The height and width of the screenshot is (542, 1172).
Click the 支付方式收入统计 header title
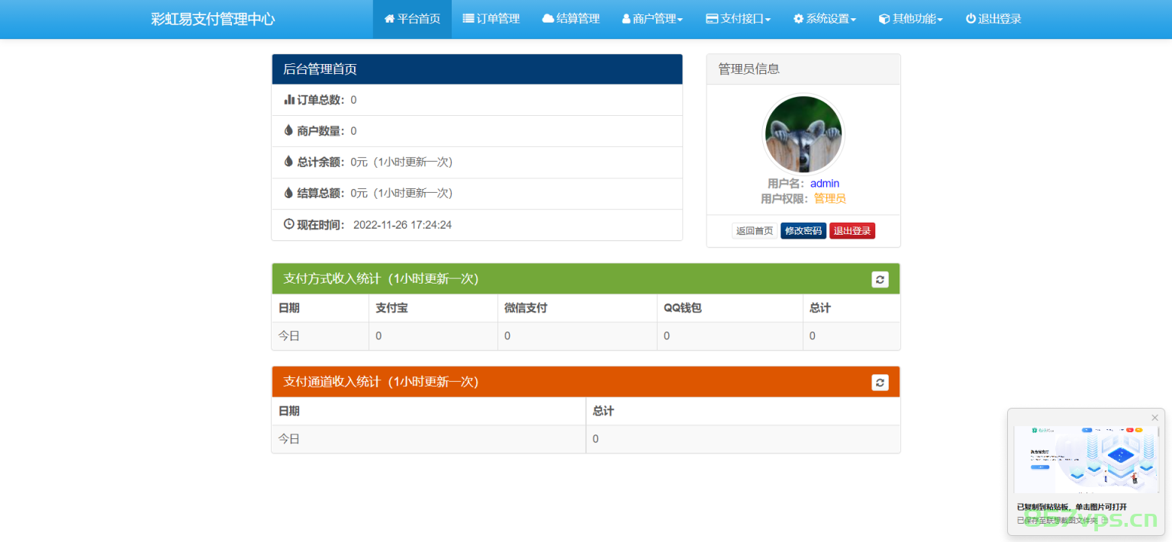click(x=381, y=279)
